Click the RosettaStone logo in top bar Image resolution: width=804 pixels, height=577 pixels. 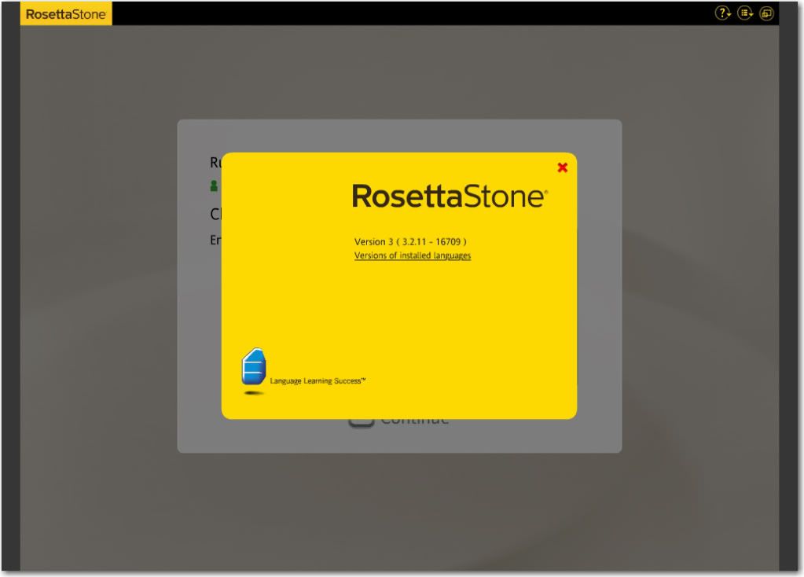click(x=66, y=14)
